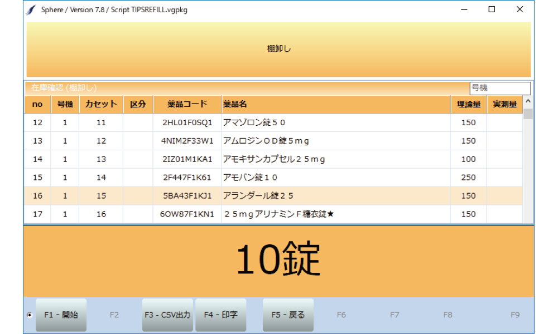Click drug code 2HL01F0SQ1
Screen dimensions: 558x334
click(187, 123)
